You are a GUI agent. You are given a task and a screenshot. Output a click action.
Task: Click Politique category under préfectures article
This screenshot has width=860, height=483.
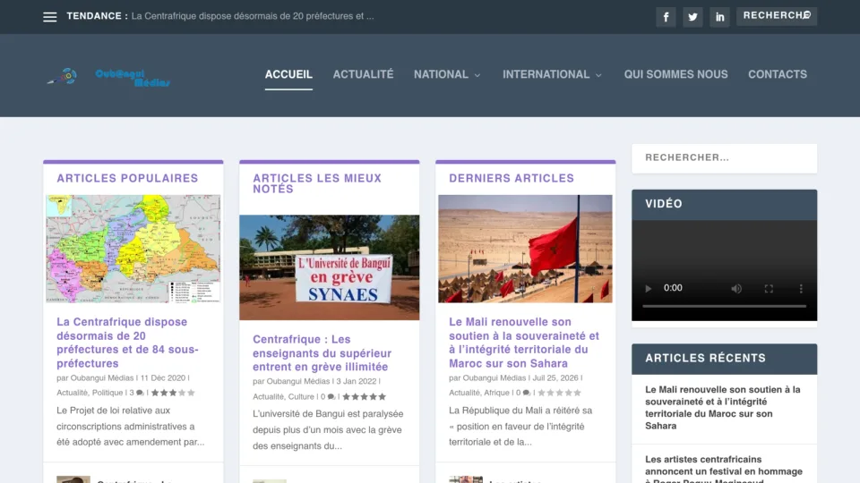(107, 393)
